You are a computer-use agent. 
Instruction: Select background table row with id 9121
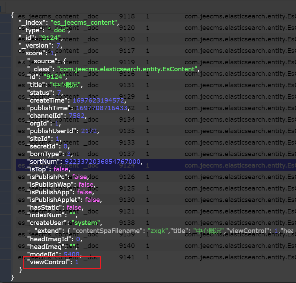[156, 211]
